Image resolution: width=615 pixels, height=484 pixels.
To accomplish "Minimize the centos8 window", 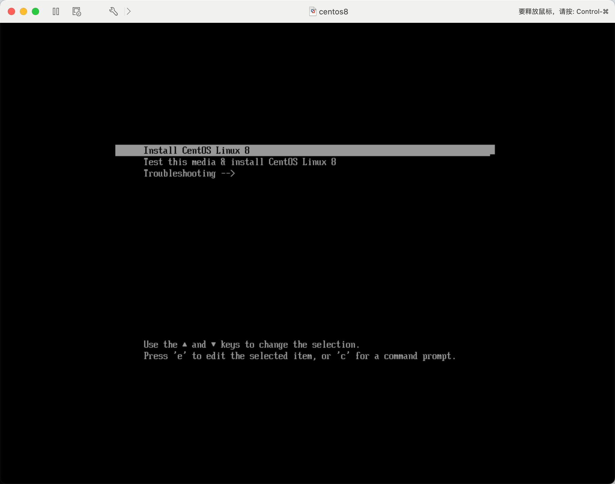I will coord(23,11).
